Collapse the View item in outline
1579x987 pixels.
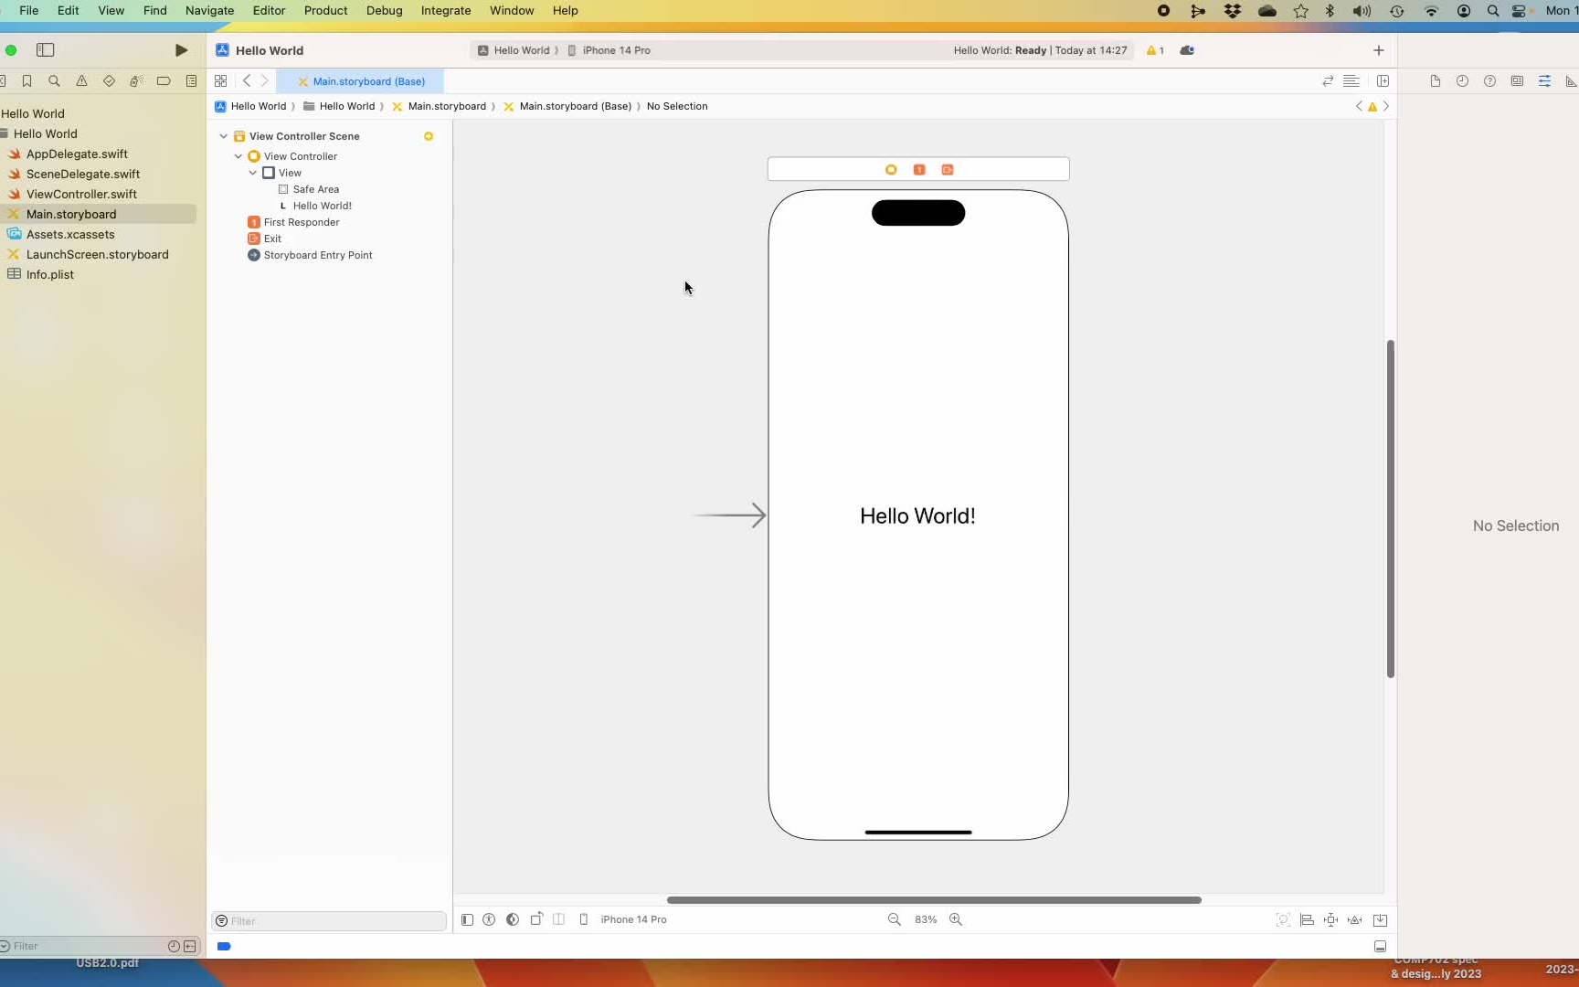click(252, 173)
